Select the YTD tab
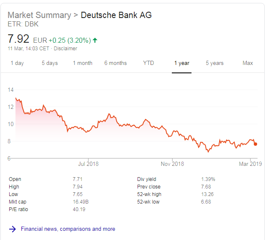 click(148, 63)
